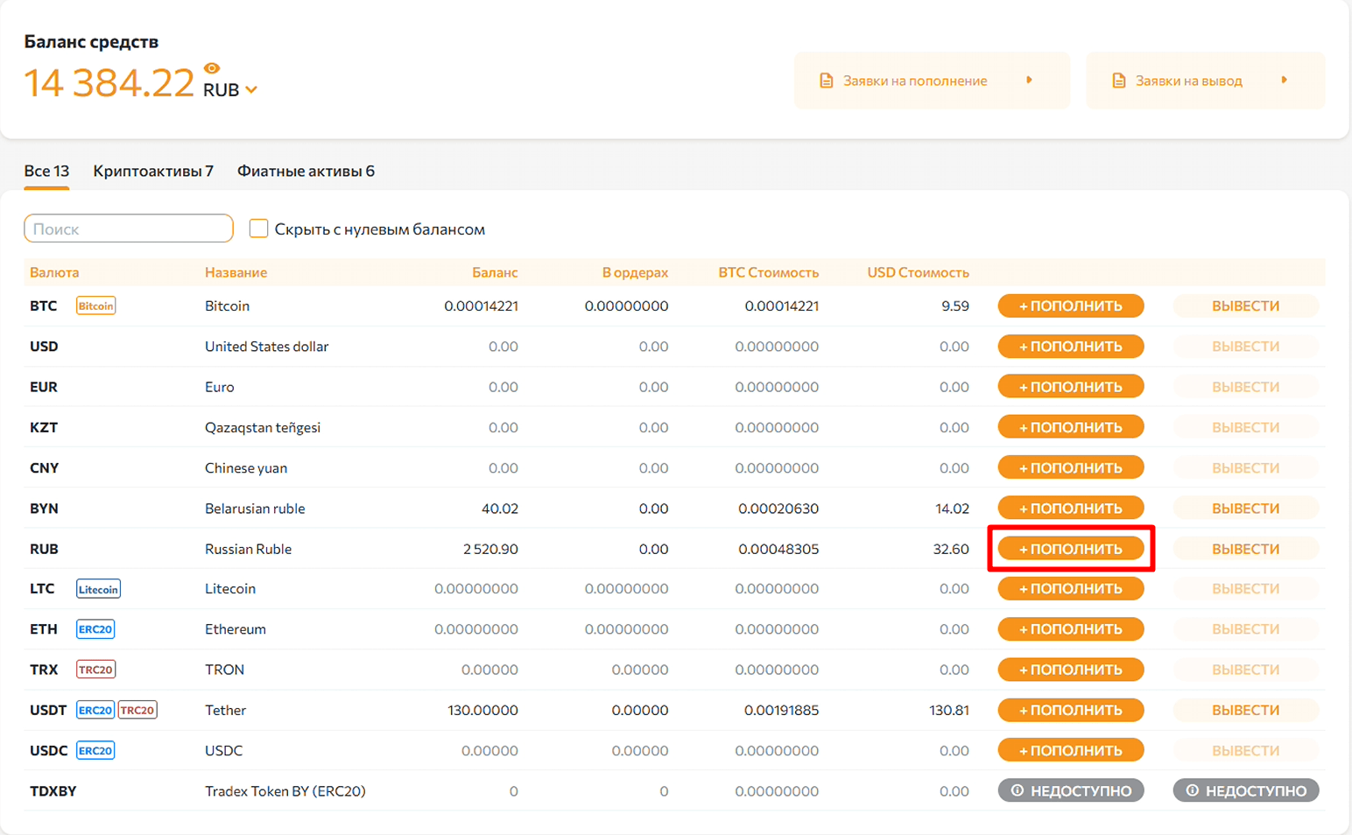Select TRC20 badge in the USDT row
This screenshot has width=1352, height=835.
click(x=137, y=710)
